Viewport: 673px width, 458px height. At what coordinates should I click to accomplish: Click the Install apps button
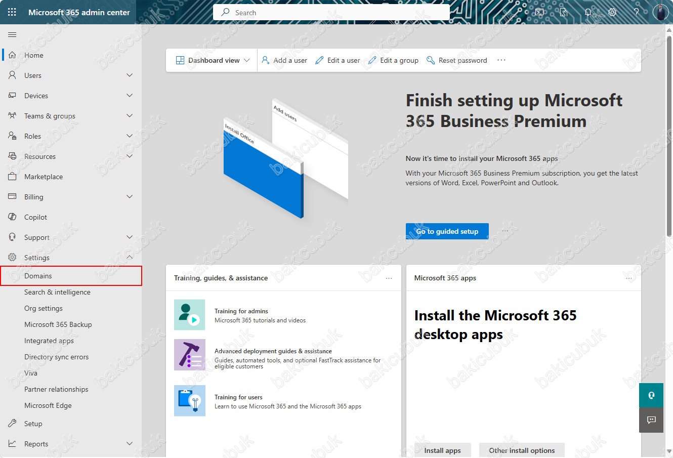[443, 450]
